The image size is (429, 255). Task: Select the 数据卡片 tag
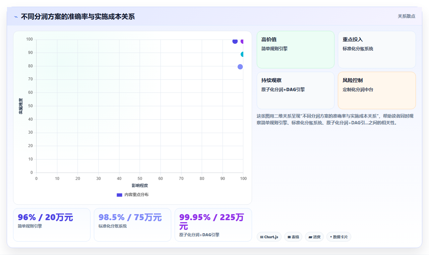(339, 237)
